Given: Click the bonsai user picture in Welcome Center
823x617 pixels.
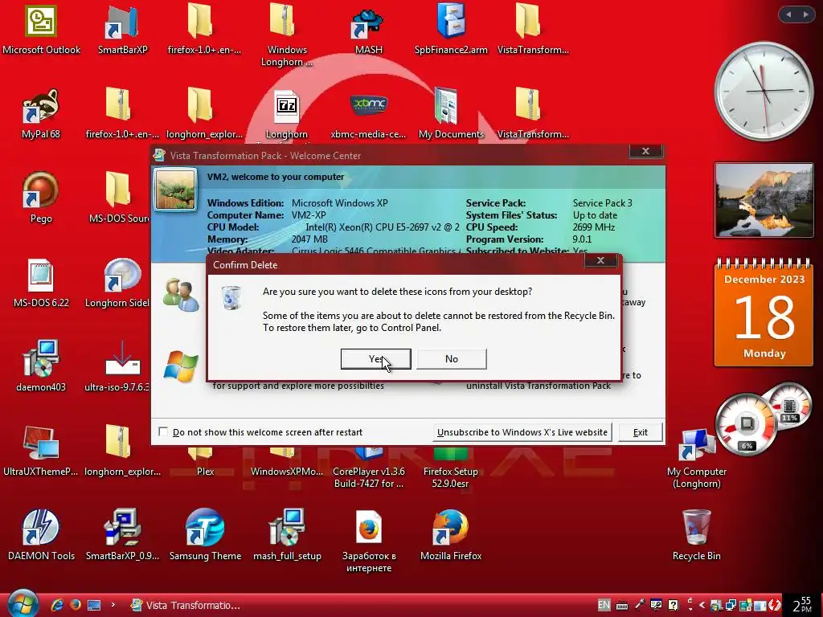Looking at the screenshot, I should [175, 190].
